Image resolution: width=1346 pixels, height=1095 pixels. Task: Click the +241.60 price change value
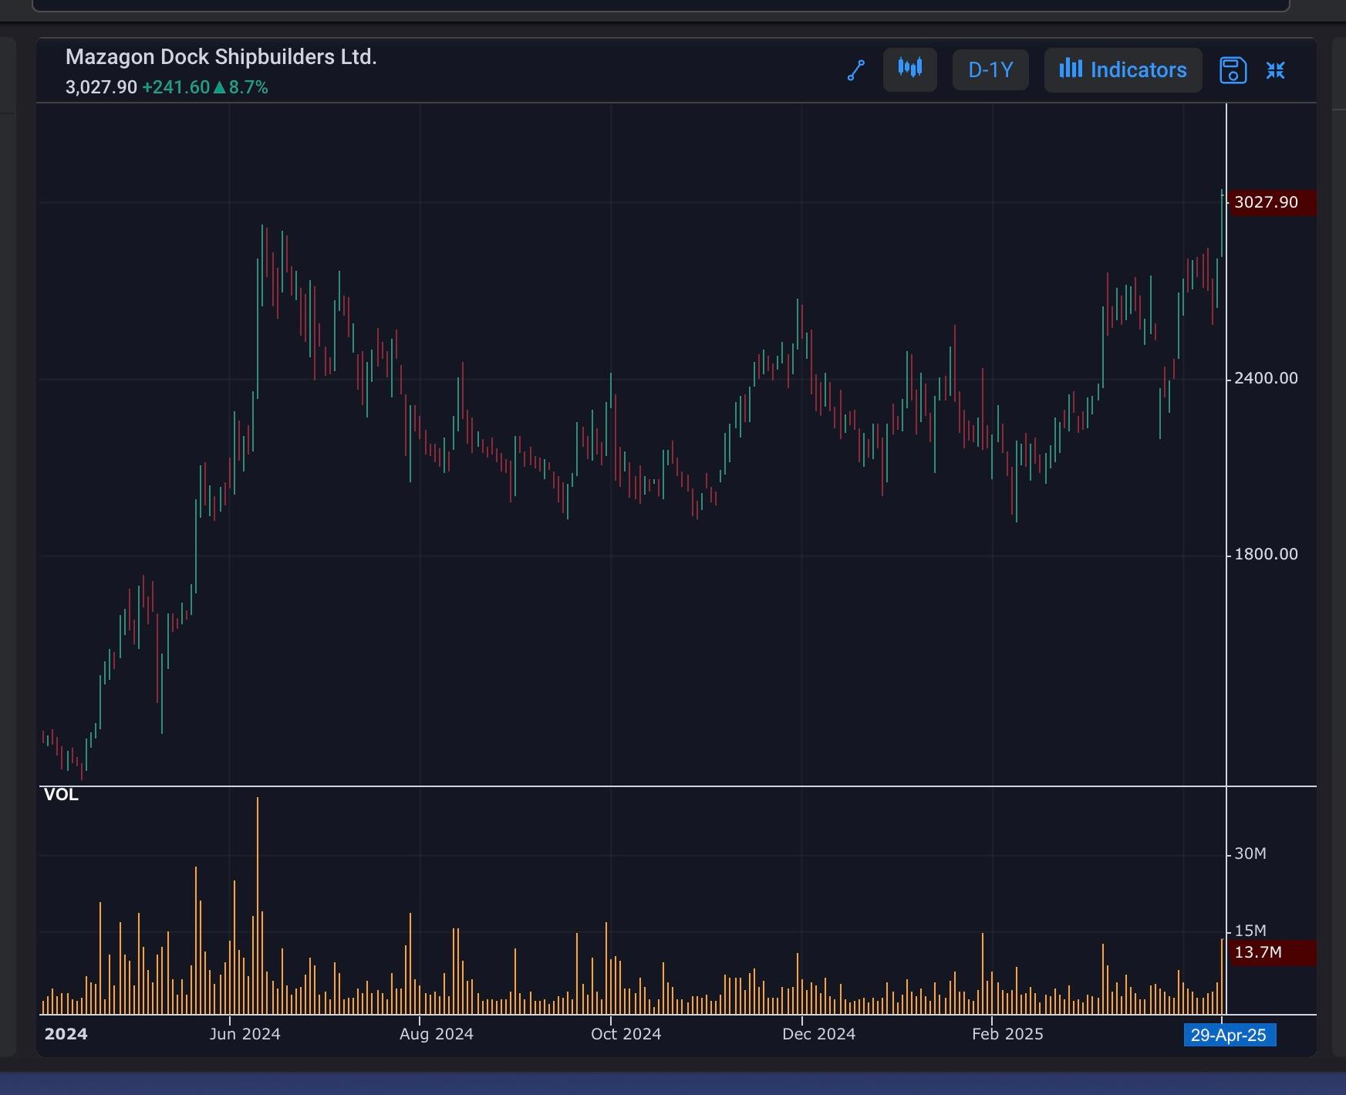click(176, 87)
